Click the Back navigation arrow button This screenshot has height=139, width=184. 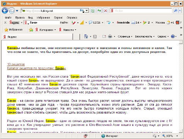[5, 11]
